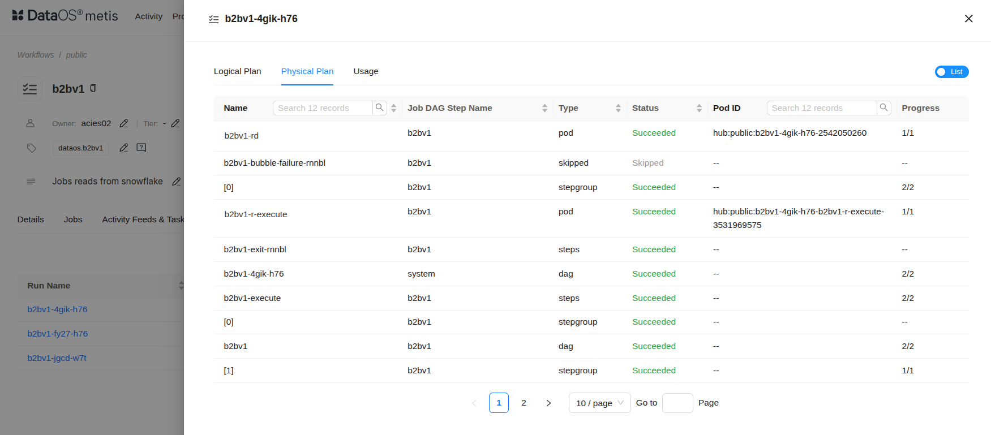The height and width of the screenshot is (435, 991).
Task: Edit the Jobs reads from snowflake description
Action: [176, 182]
